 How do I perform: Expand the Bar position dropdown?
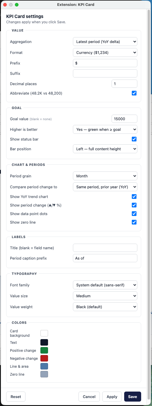(105, 149)
